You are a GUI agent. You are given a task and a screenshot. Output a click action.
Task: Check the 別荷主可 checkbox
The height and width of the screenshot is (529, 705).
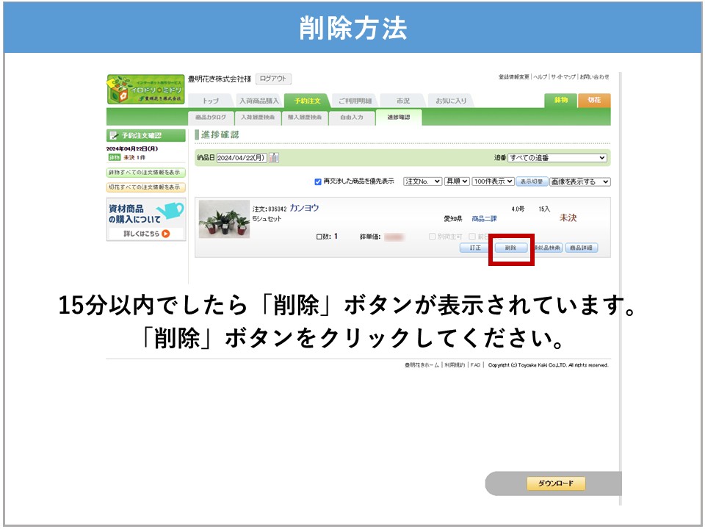432,237
